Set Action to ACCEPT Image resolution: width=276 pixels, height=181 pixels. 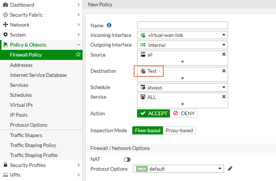click(x=154, y=113)
